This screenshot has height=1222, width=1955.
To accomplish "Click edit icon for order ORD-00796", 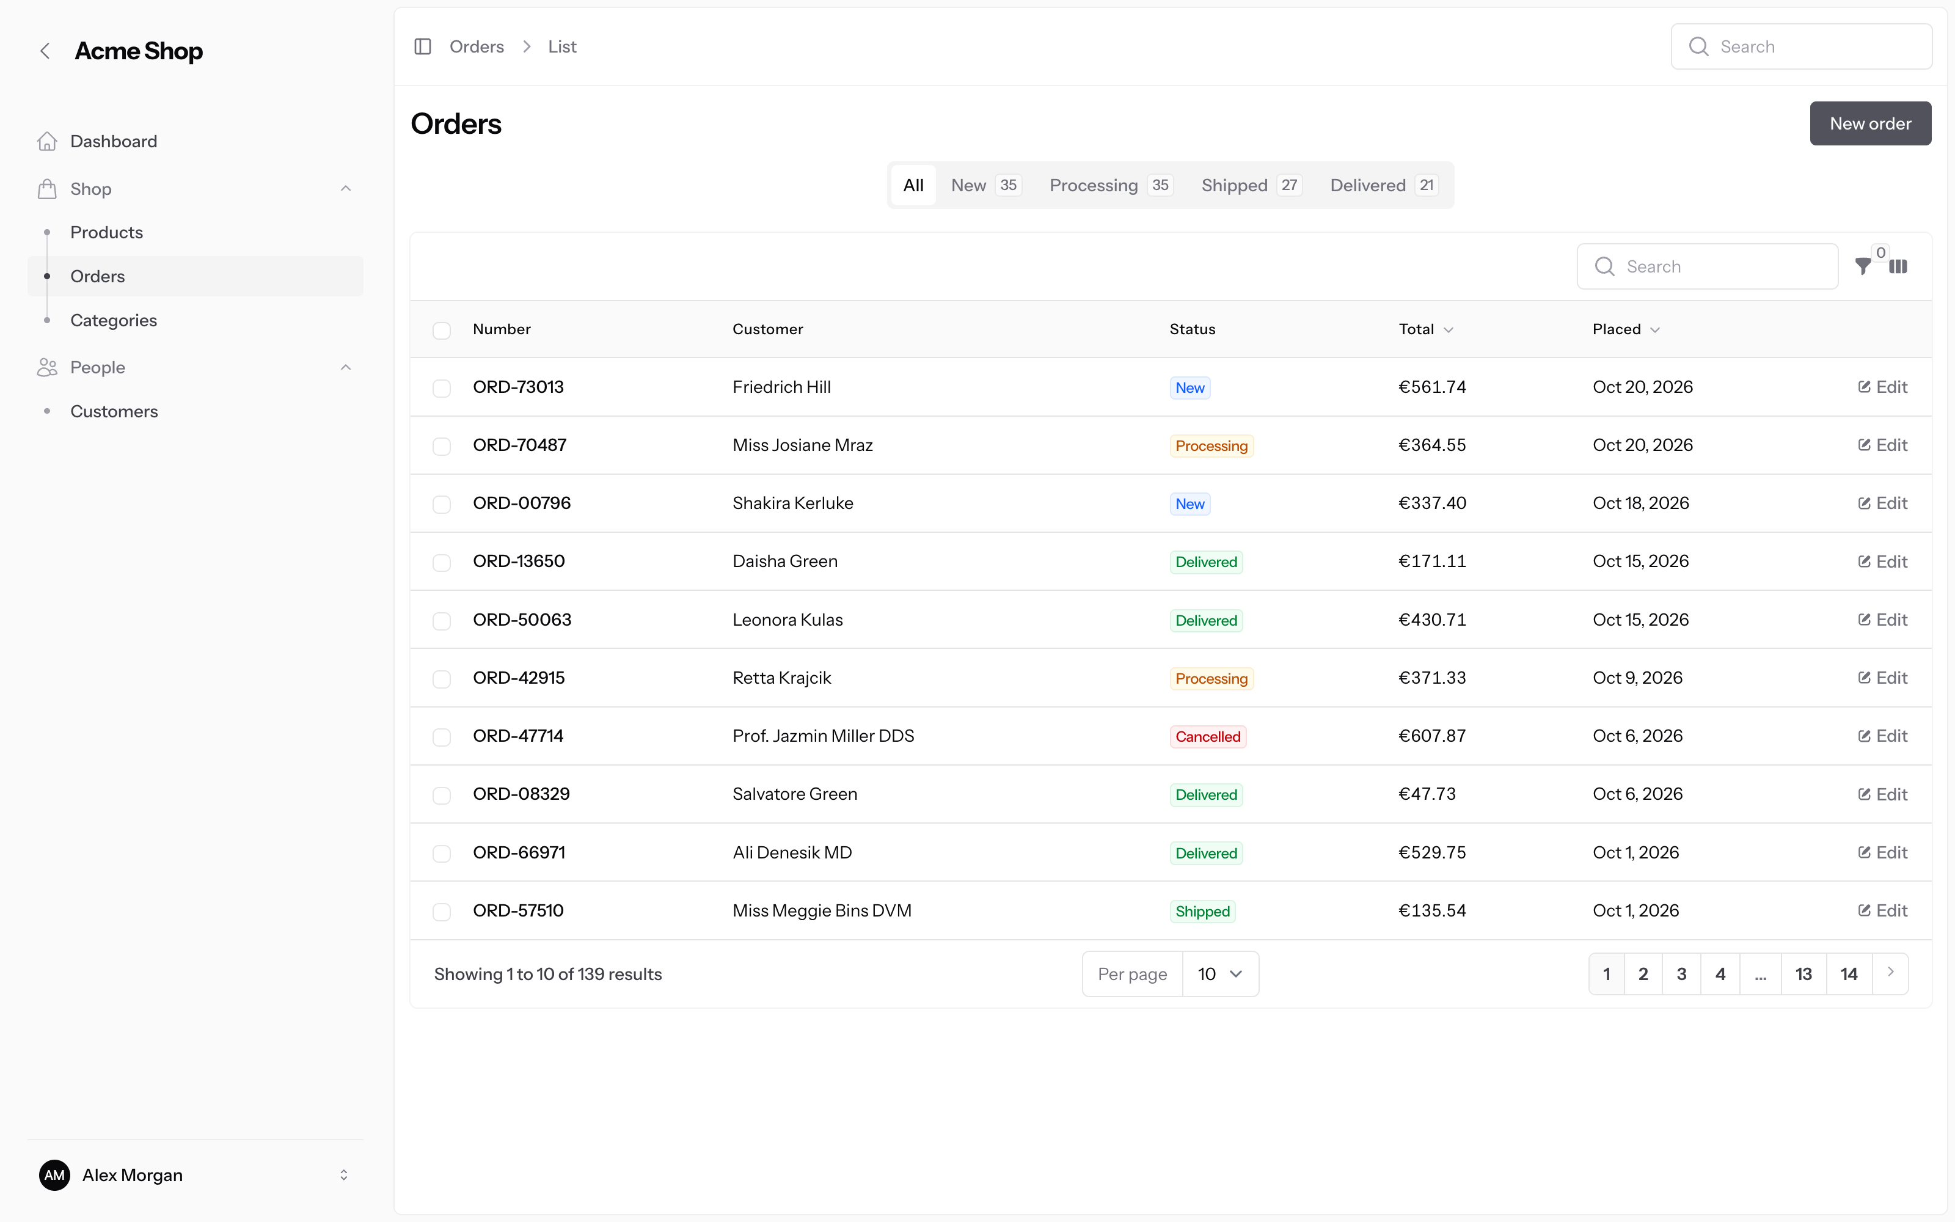I will click(1865, 503).
